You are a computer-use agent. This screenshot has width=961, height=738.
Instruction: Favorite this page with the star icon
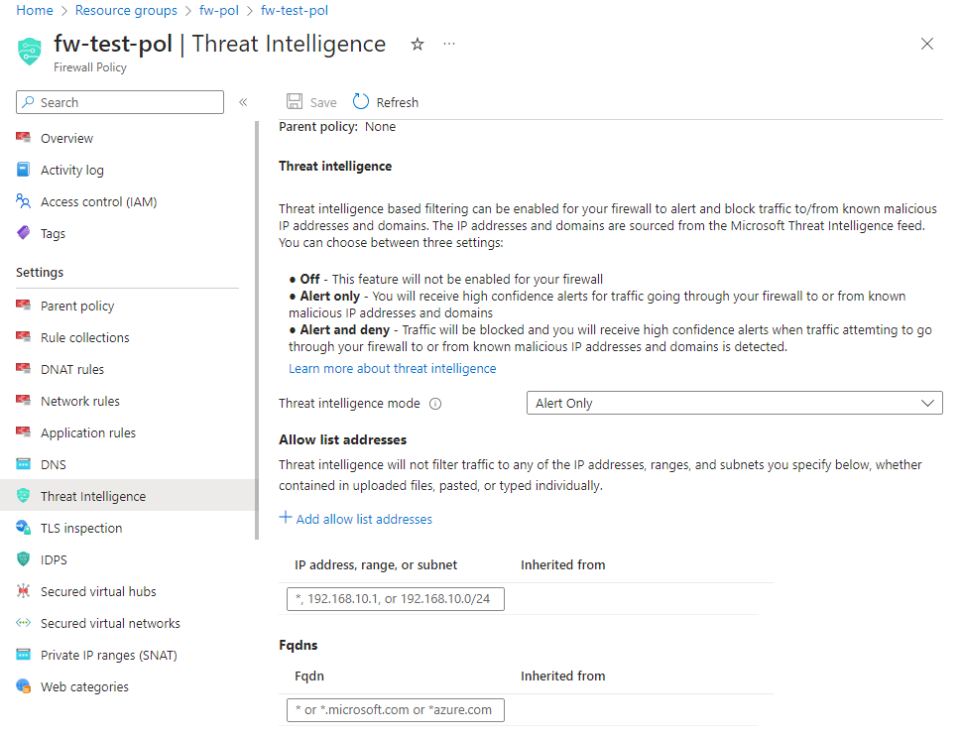pyautogui.click(x=418, y=44)
